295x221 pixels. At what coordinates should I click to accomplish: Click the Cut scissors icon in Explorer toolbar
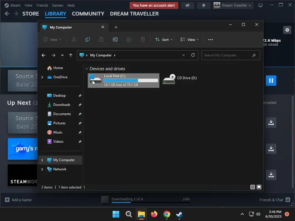click(x=73, y=39)
